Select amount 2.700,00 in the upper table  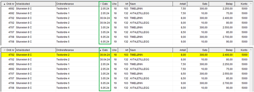pyautogui.click(x=228, y=37)
